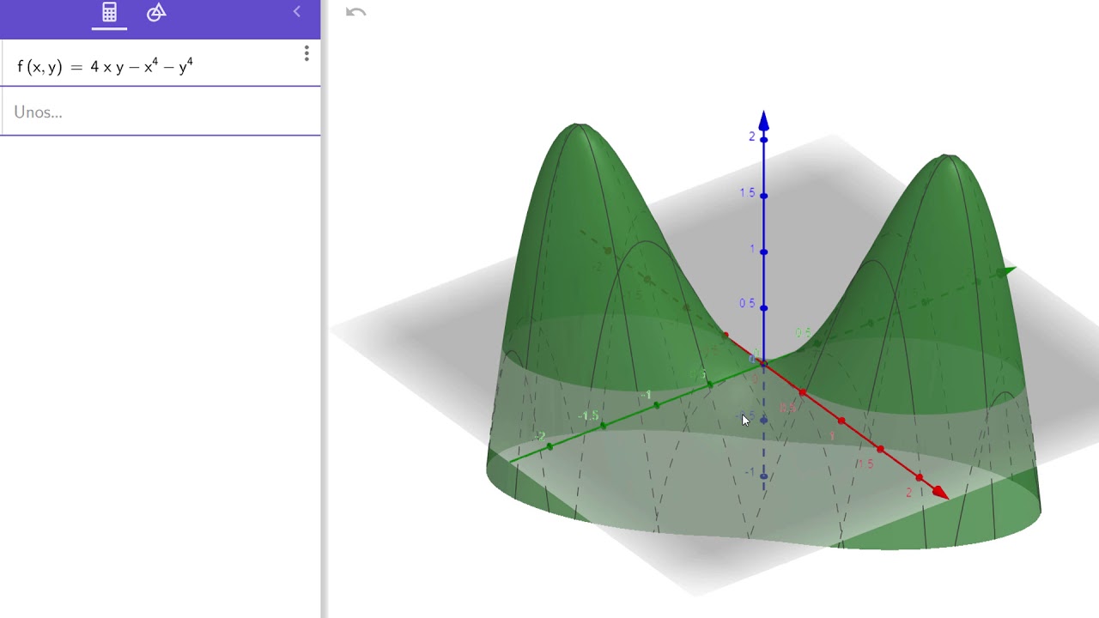
Task: Click the '2' label on the red axis
Action: click(x=908, y=492)
